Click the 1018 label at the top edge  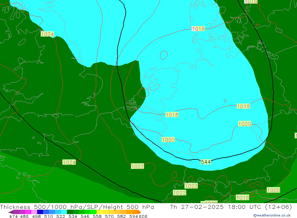pyautogui.click(x=251, y=1)
